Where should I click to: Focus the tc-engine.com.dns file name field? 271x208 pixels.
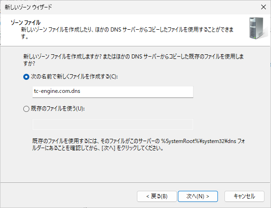click(113, 92)
